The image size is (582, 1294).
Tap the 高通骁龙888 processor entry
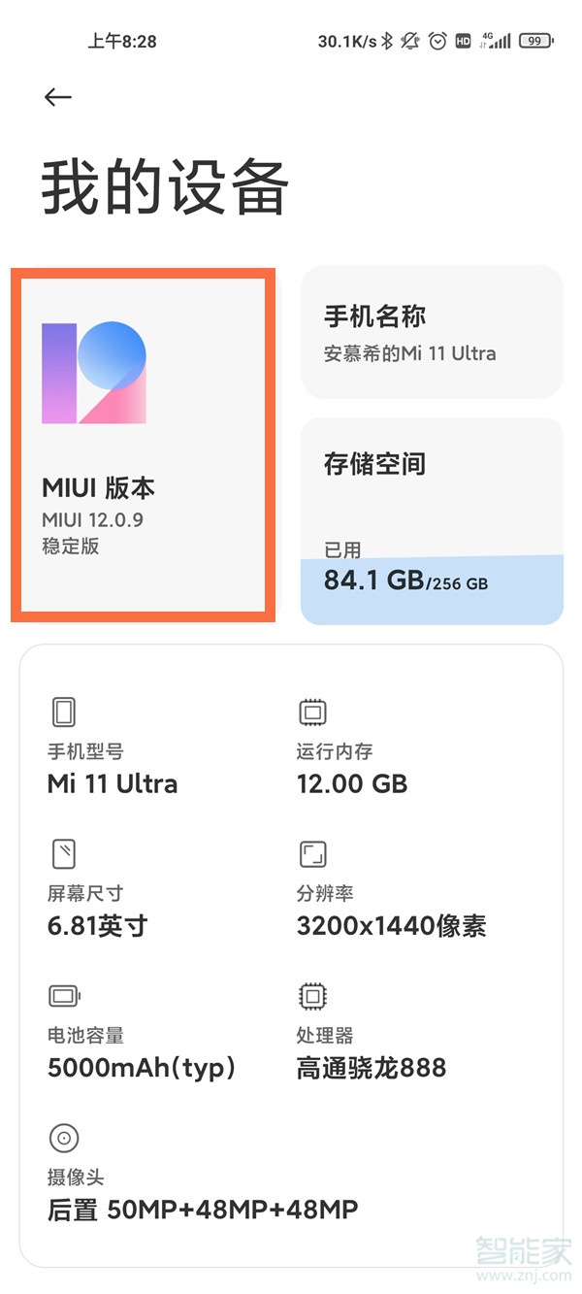(372, 1069)
